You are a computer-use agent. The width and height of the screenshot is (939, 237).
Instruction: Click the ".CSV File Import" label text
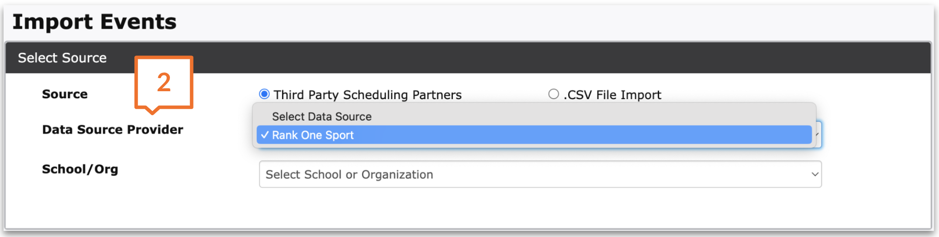pos(612,95)
